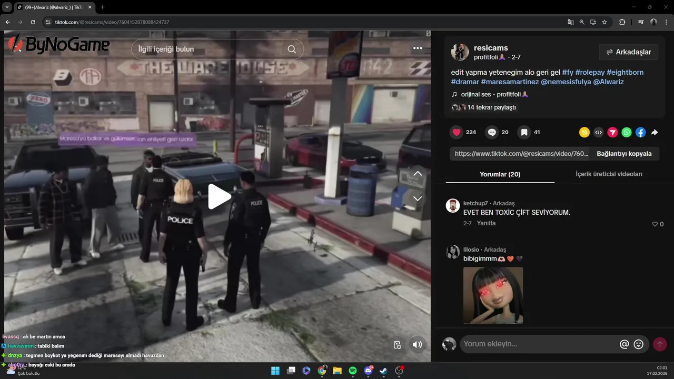Bookmark this page with the star
Viewport: 674px width, 379px height.
(604, 22)
